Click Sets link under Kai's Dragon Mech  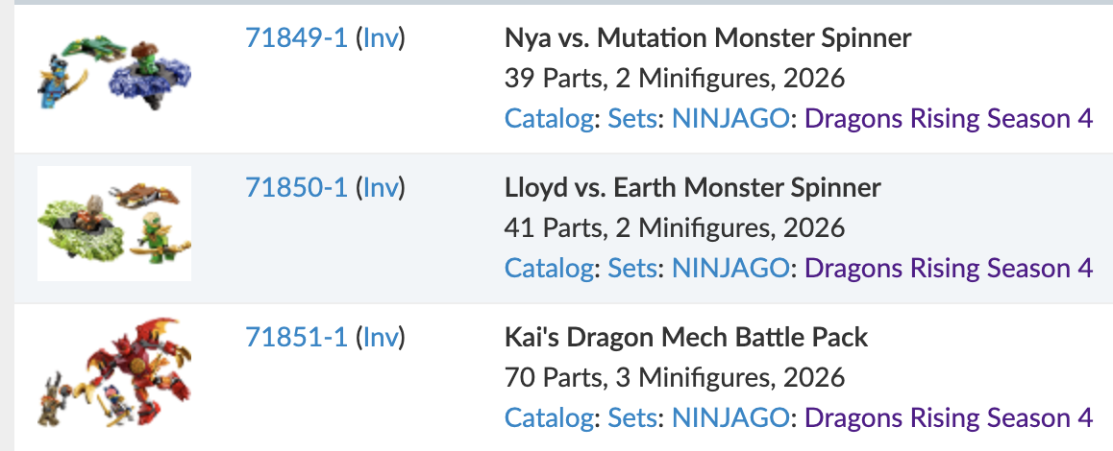[633, 418]
